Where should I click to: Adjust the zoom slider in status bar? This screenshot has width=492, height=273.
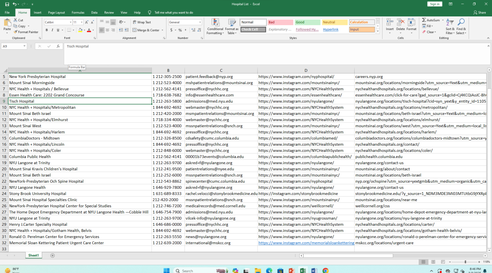pos(465,262)
